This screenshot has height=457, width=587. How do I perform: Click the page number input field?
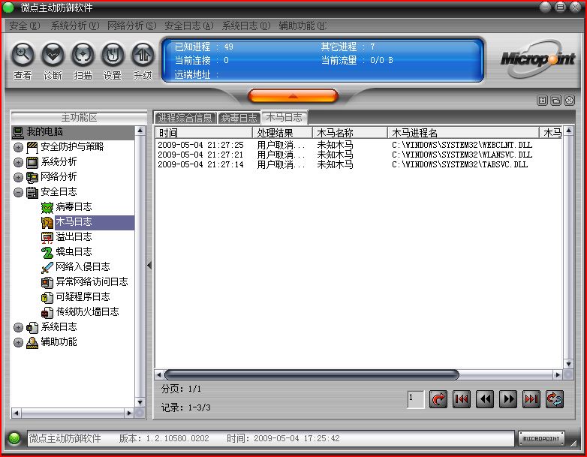click(x=416, y=399)
